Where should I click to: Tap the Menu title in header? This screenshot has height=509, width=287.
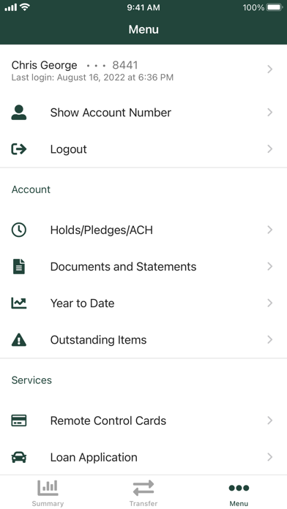point(143,29)
